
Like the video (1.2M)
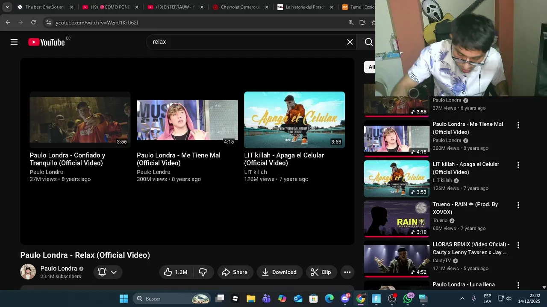coord(176,272)
